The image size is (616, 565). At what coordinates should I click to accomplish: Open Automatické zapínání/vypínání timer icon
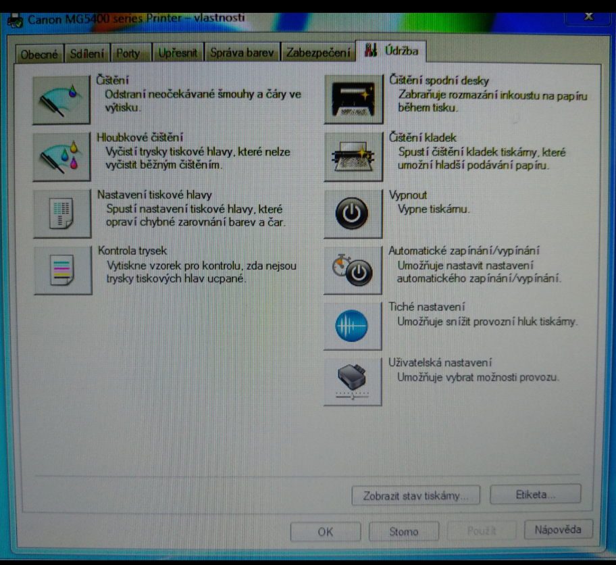point(353,270)
